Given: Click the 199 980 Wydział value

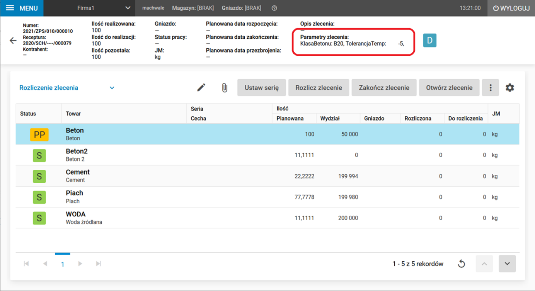Looking at the screenshot, I should (348, 197).
